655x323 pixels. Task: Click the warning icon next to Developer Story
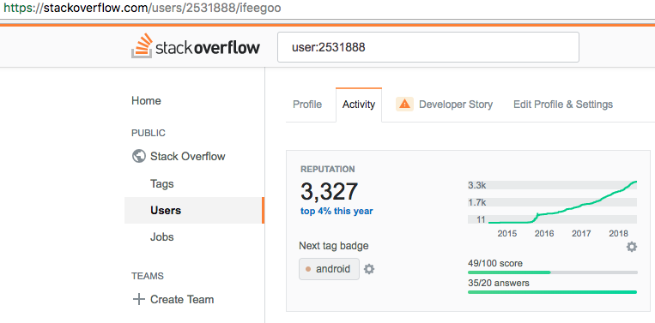[x=404, y=104]
